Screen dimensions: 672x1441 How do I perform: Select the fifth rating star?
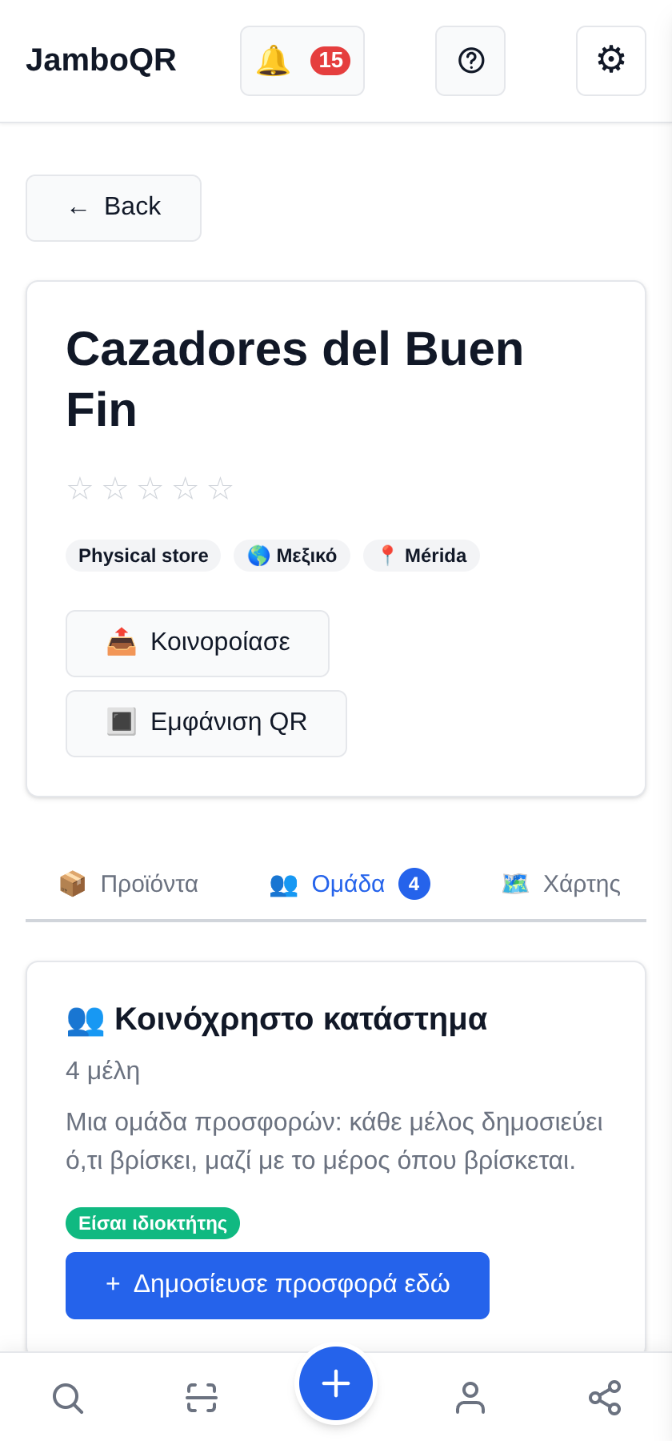point(221,488)
